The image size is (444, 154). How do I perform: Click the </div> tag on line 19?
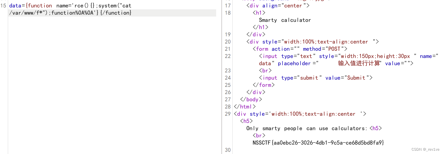tap(256, 35)
